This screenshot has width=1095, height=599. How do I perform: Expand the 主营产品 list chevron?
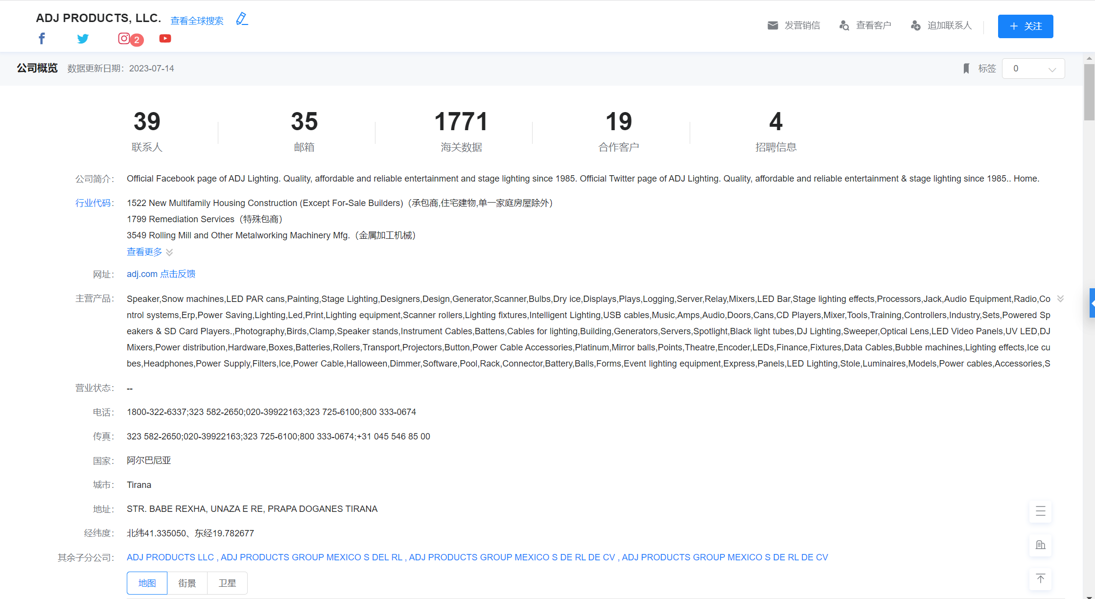[x=1060, y=299]
